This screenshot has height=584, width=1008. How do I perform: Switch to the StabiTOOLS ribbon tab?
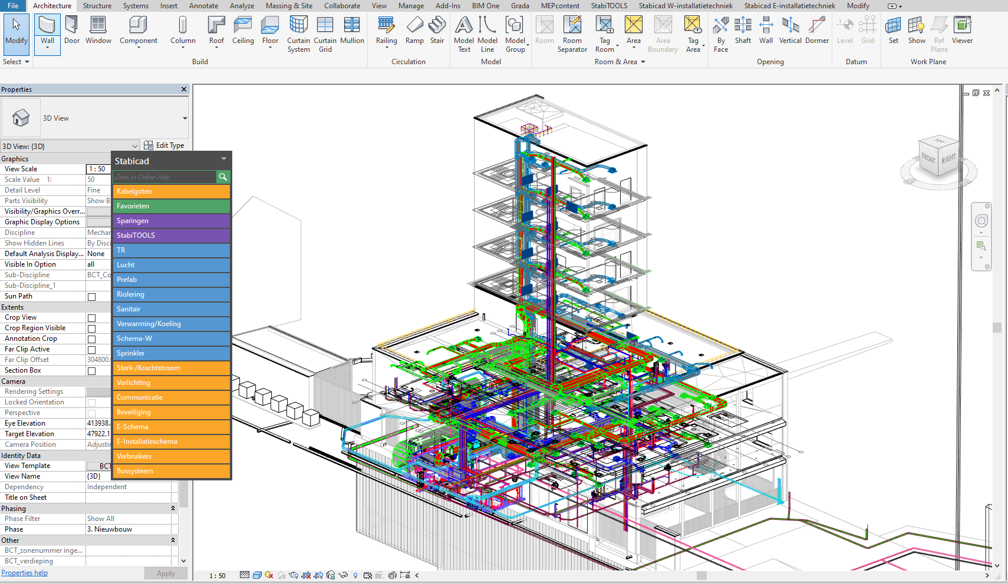(609, 6)
